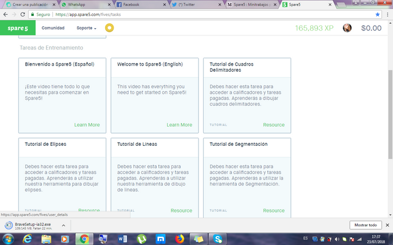Viewport: 393px width, 245px height.
Task: Open uTorrent from the taskbar
Action: point(142,239)
